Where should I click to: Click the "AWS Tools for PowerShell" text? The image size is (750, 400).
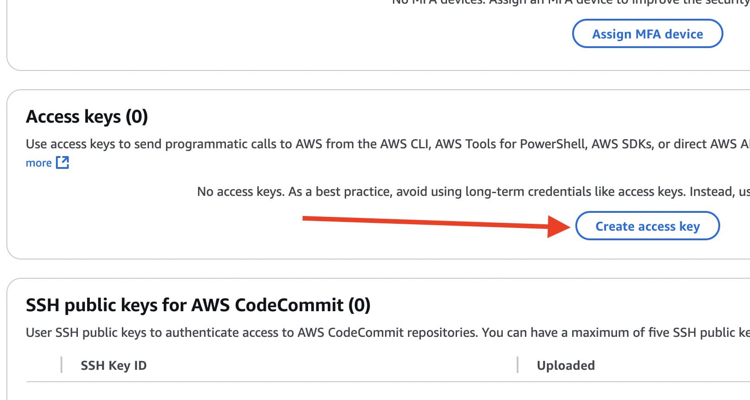511,144
